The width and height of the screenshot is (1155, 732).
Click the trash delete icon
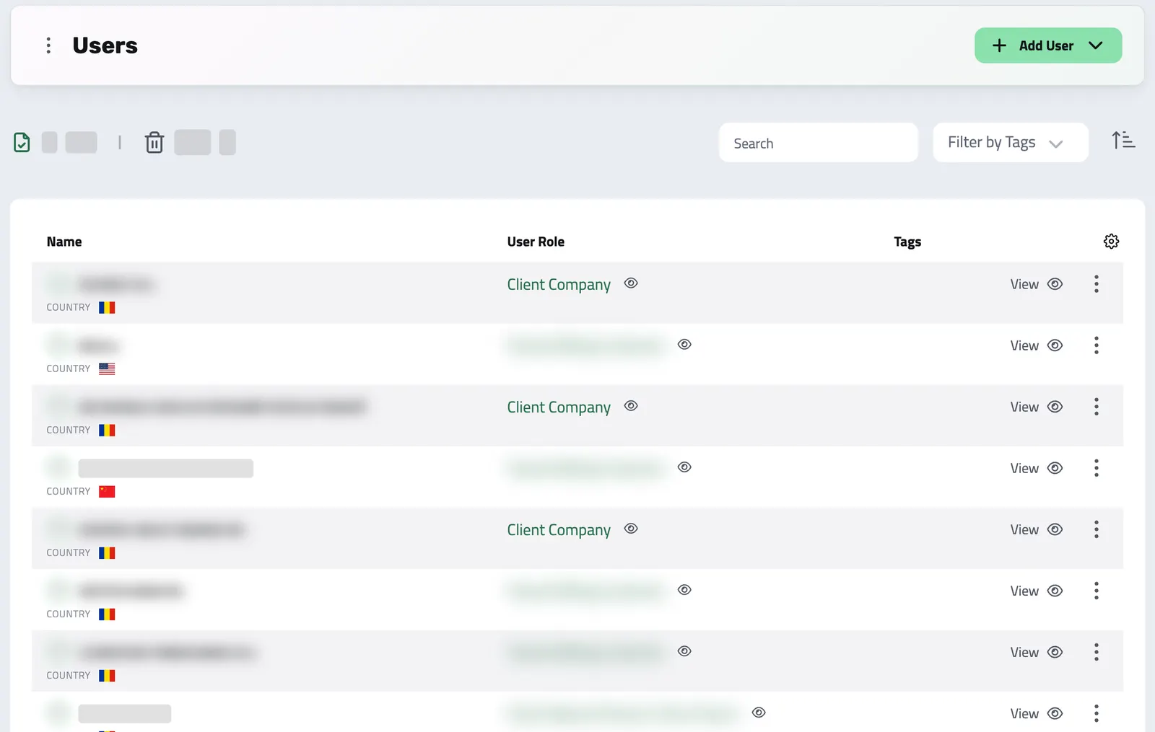[x=154, y=142]
